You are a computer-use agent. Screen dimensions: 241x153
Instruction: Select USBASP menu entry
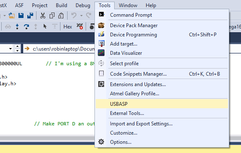coord(162,104)
